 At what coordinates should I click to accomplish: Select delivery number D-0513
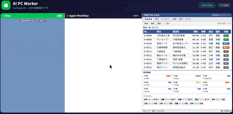(148, 55)
